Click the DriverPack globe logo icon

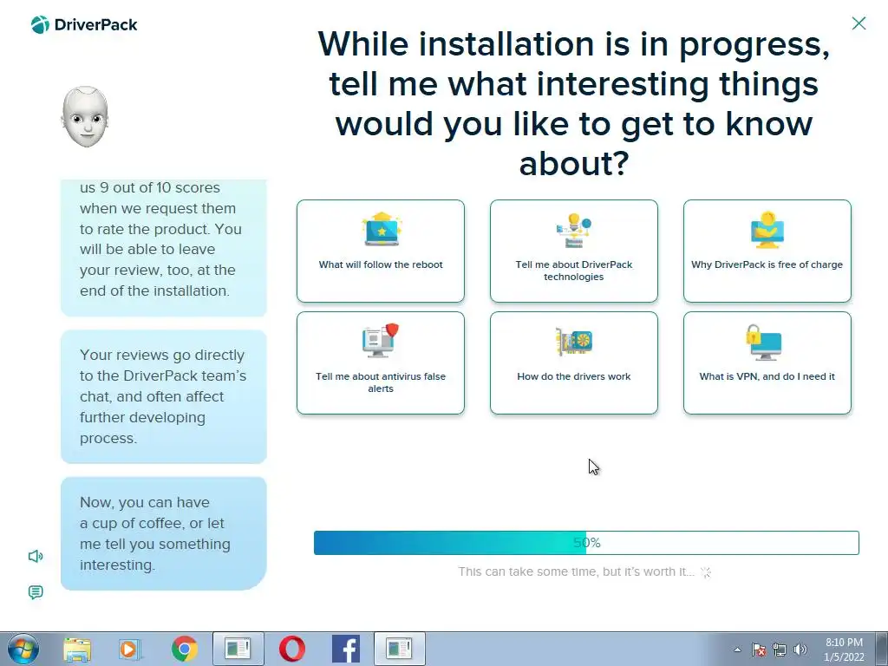tap(40, 25)
